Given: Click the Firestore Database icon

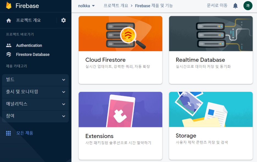Looking at the screenshot, I should (9, 54).
